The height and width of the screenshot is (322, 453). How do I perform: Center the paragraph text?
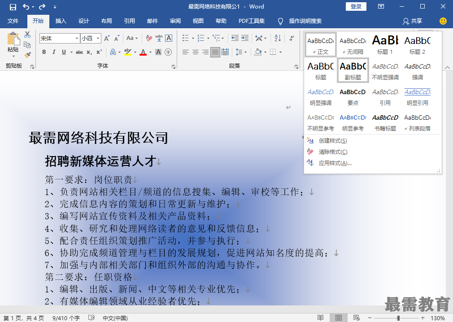click(x=195, y=52)
